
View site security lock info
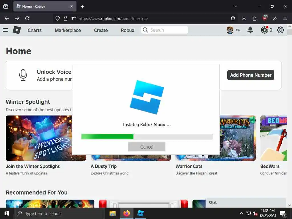click(65, 18)
